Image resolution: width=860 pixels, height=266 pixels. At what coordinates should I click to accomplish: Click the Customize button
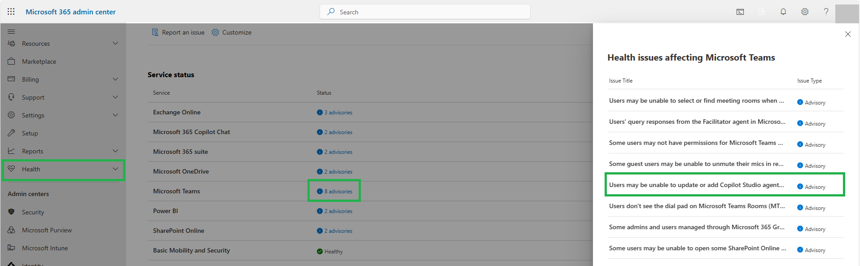[x=232, y=32]
